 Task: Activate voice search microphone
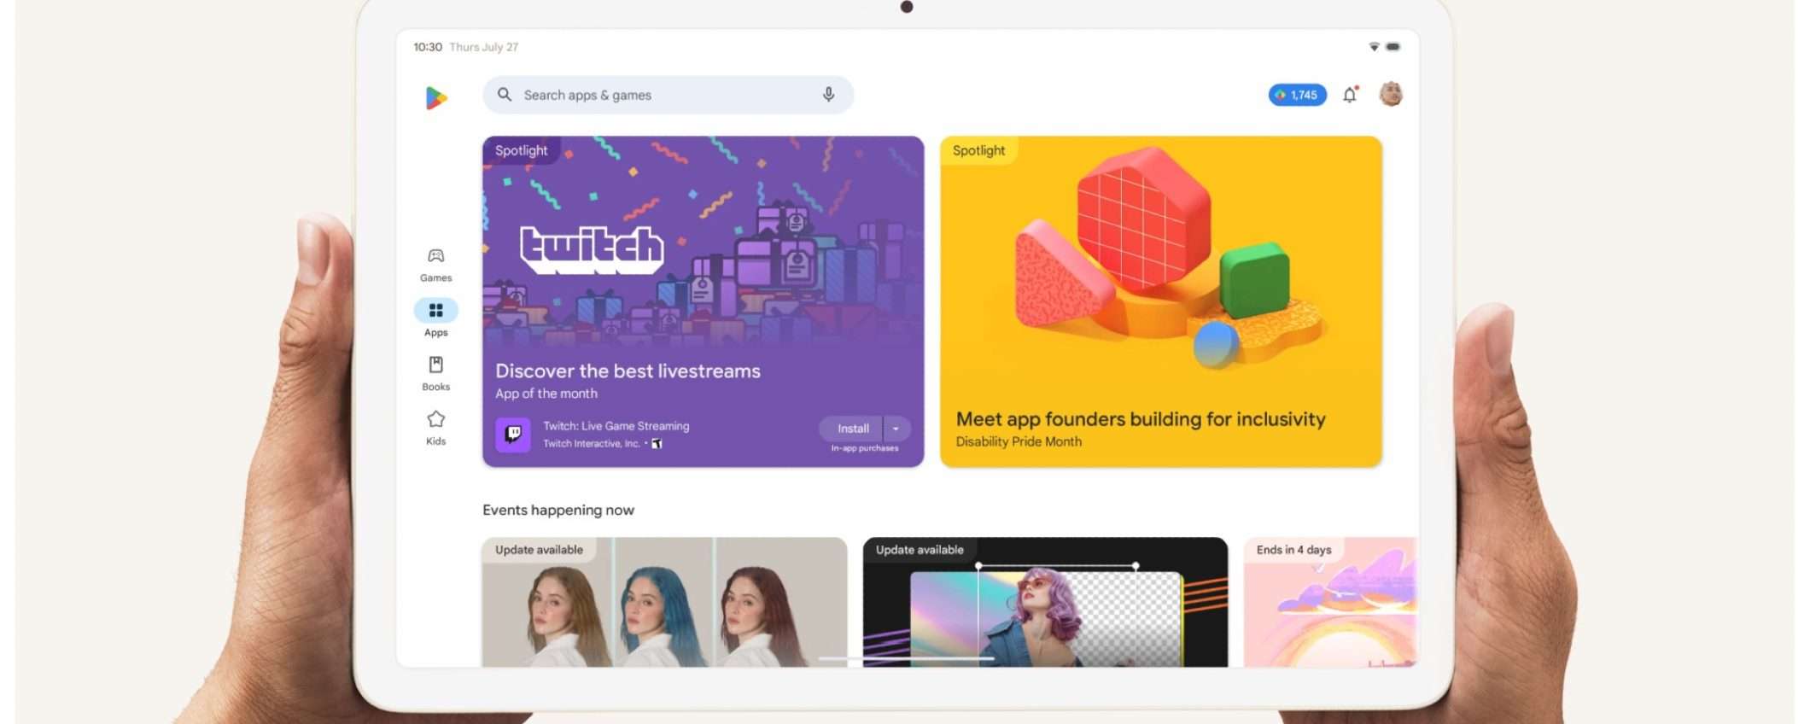tap(828, 95)
